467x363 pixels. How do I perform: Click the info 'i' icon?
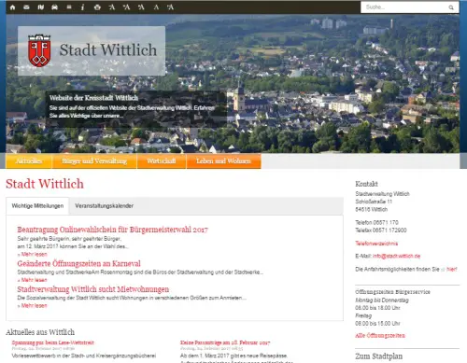82,7
